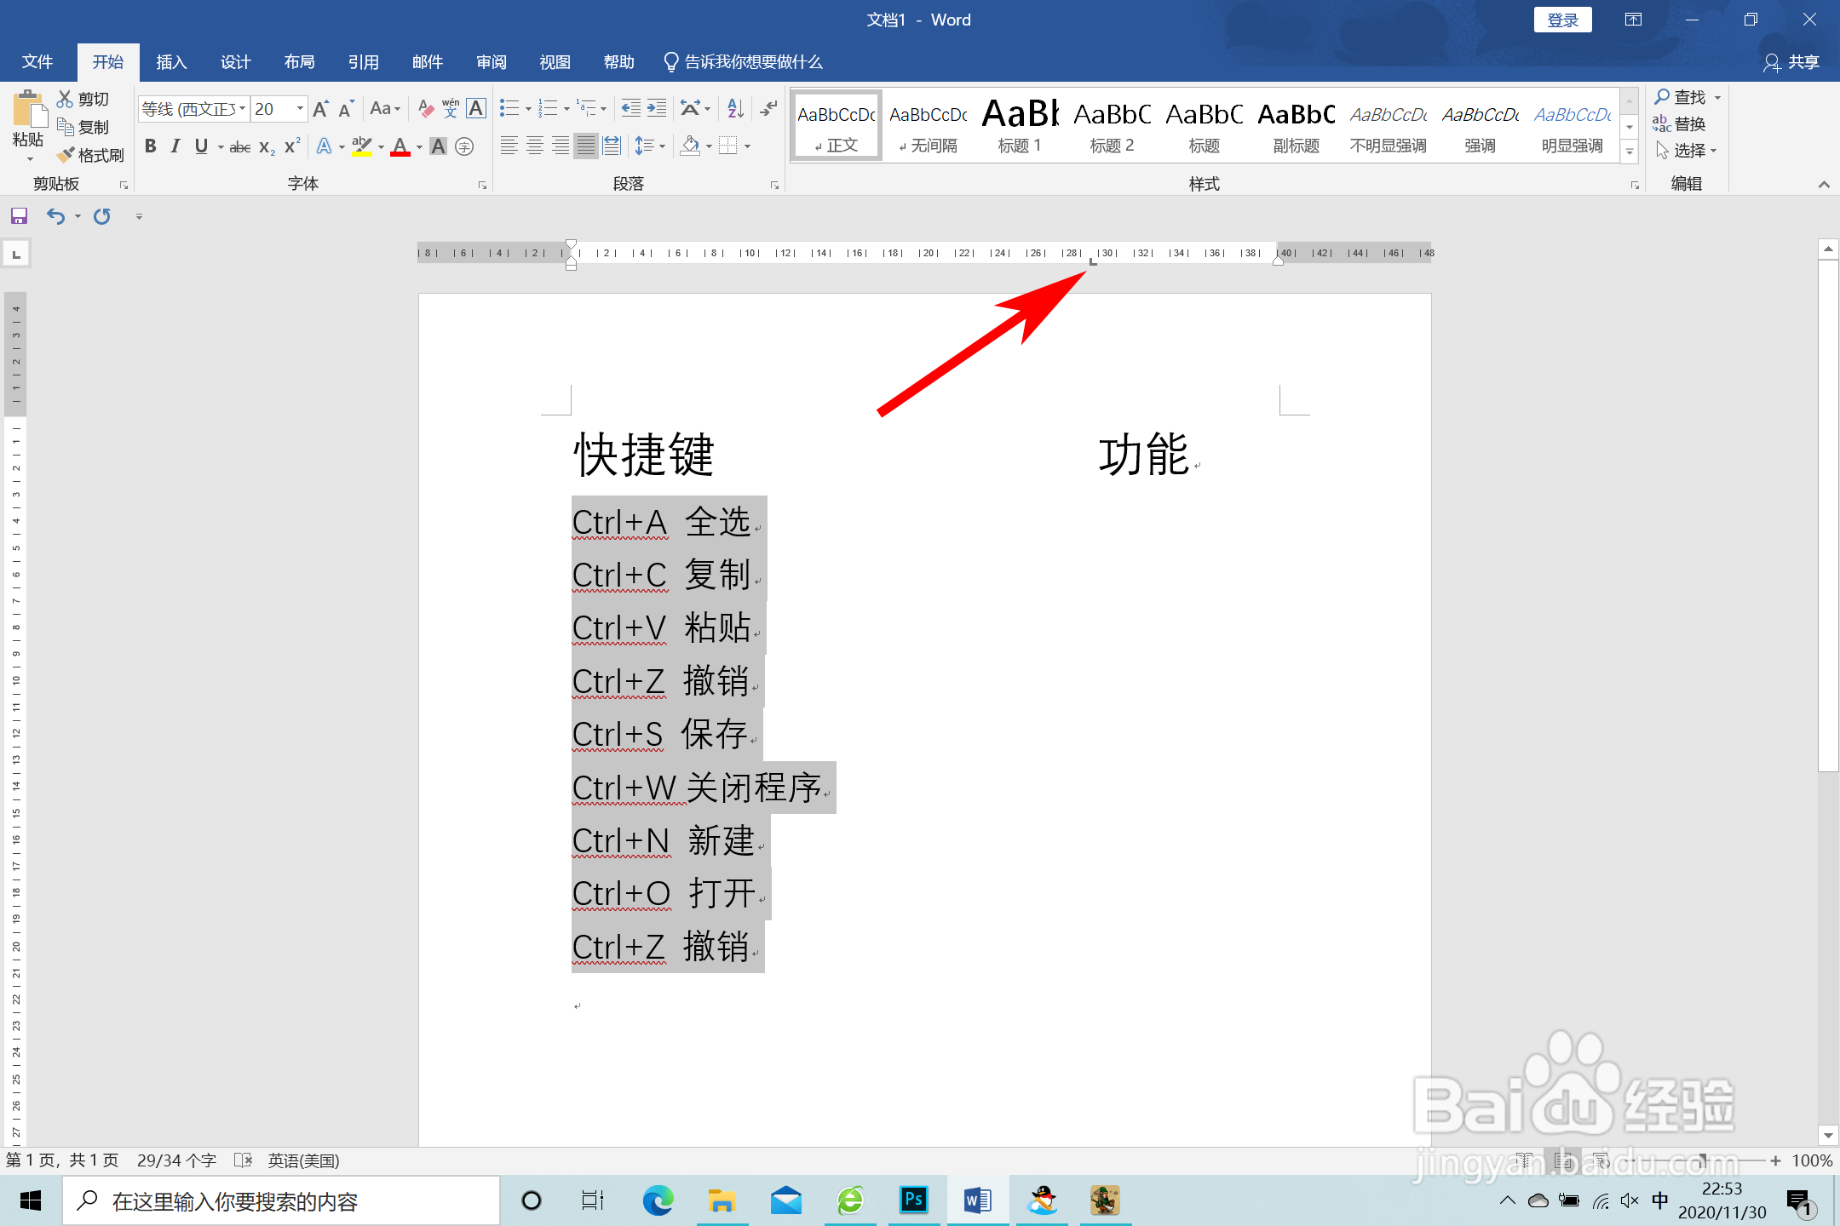Click the Sort icon in the paragraph group
This screenshot has width=1840, height=1226.
tap(734, 108)
